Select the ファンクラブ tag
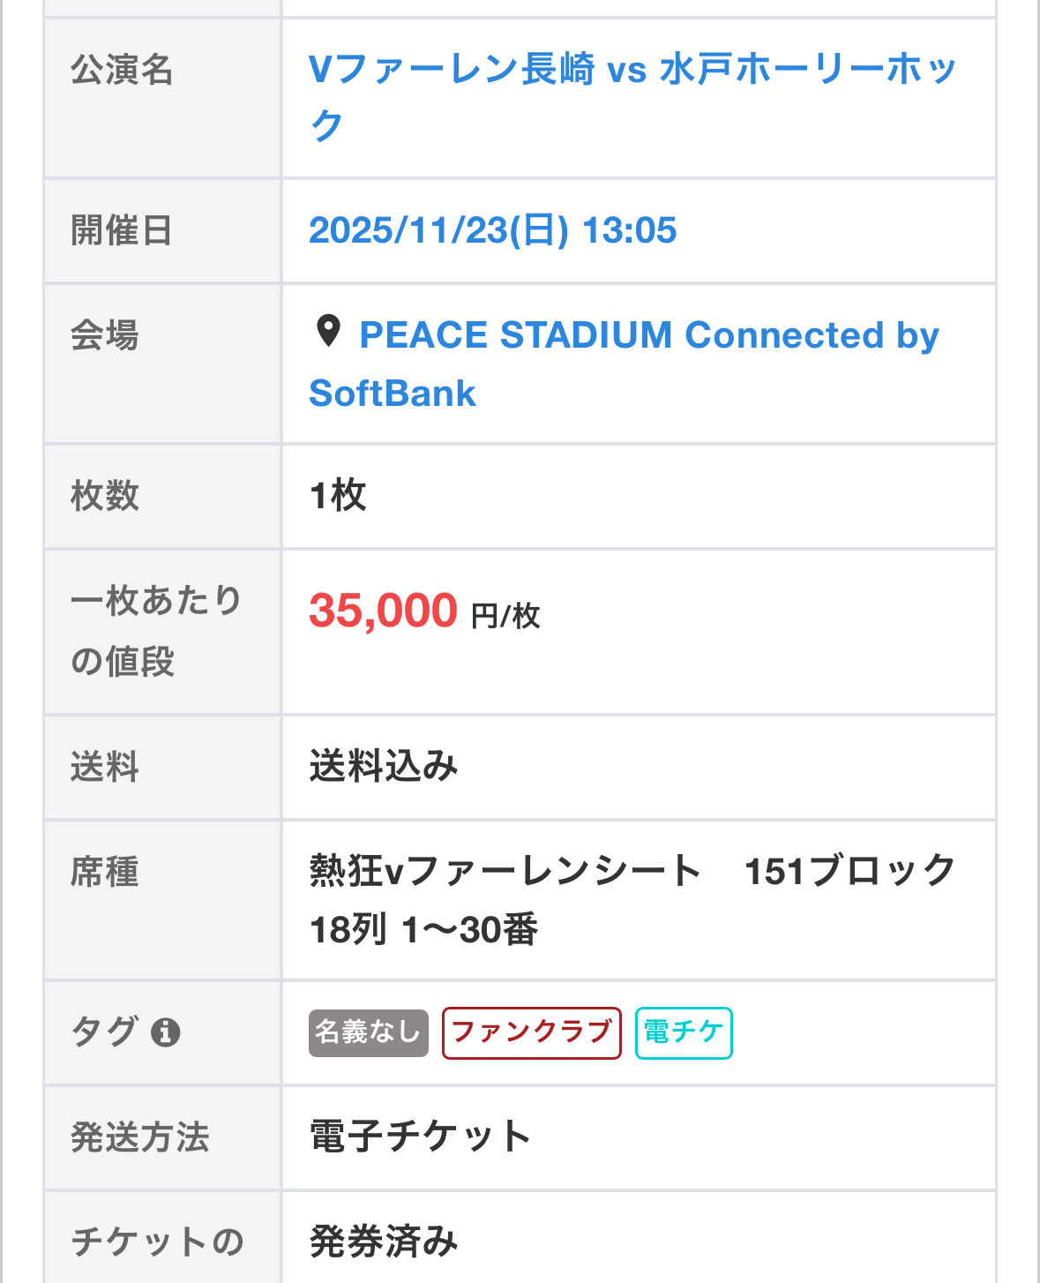 (x=531, y=1032)
